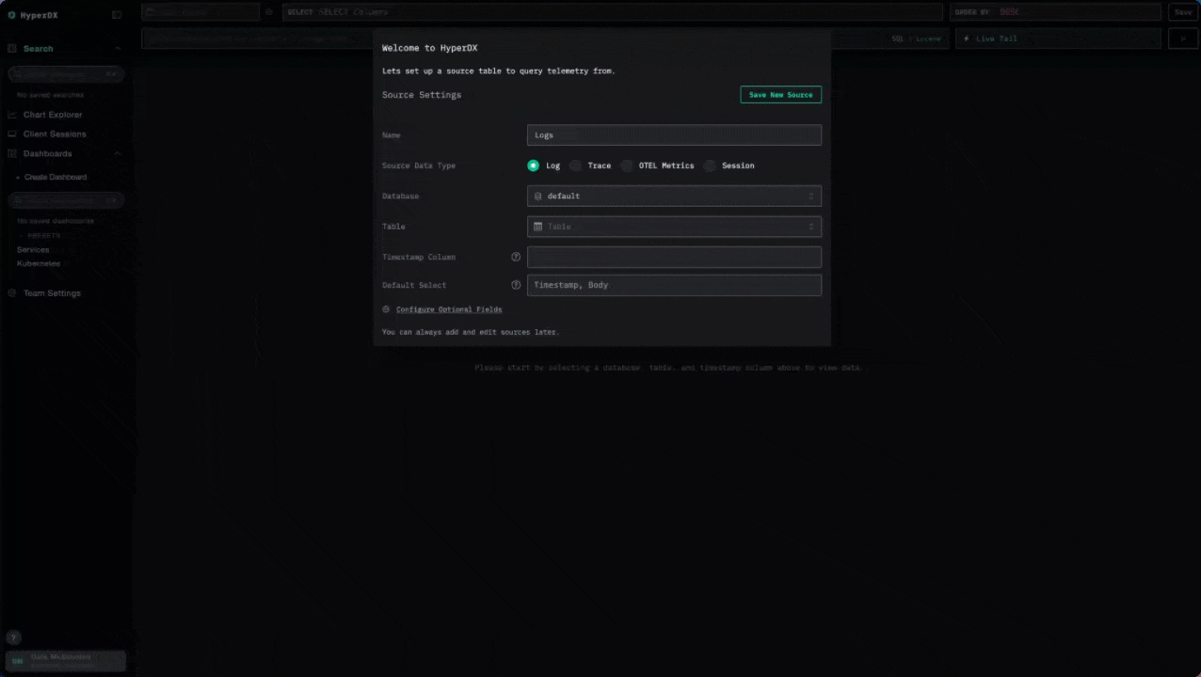
Task: Select the Log source data type
Action: (x=534, y=165)
